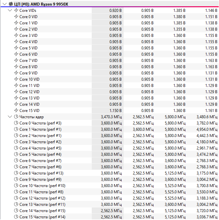The height and width of the screenshot is (220, 219).
Task: Click the 1.380 В maximum of Core 0 VID
Action: [179, 17]
